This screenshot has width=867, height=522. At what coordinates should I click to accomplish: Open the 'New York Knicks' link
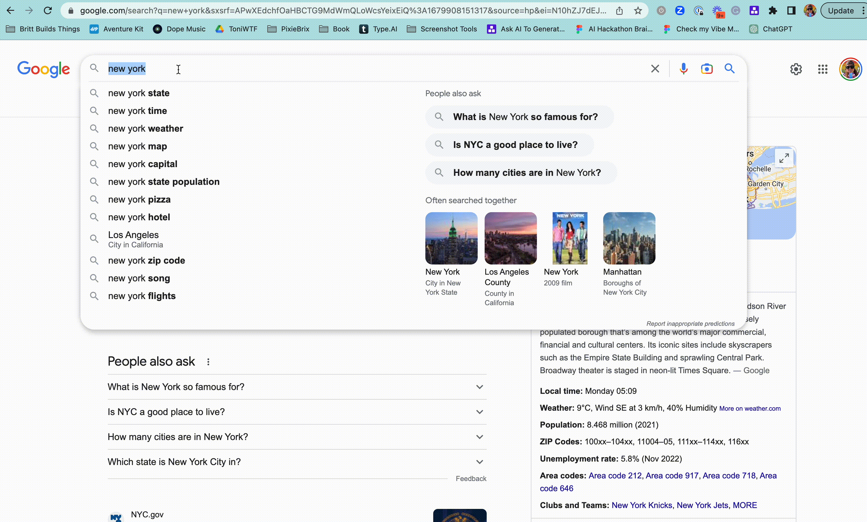coord(642,505)
